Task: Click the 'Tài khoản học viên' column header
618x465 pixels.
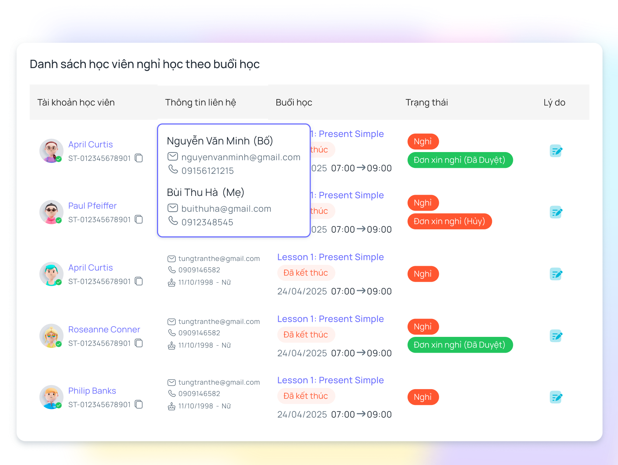Action: tap(76, 102)
